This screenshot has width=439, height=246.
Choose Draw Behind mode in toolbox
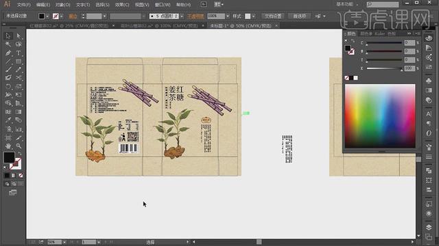14,184
